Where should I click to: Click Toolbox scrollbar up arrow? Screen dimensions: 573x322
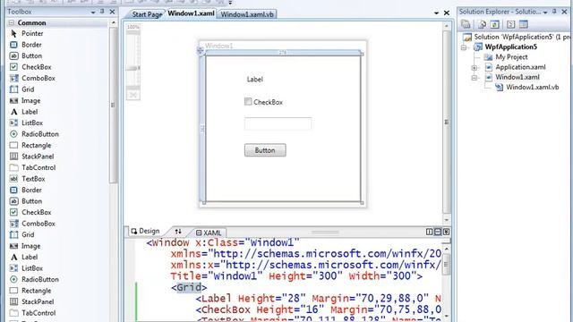coord(113,22)
